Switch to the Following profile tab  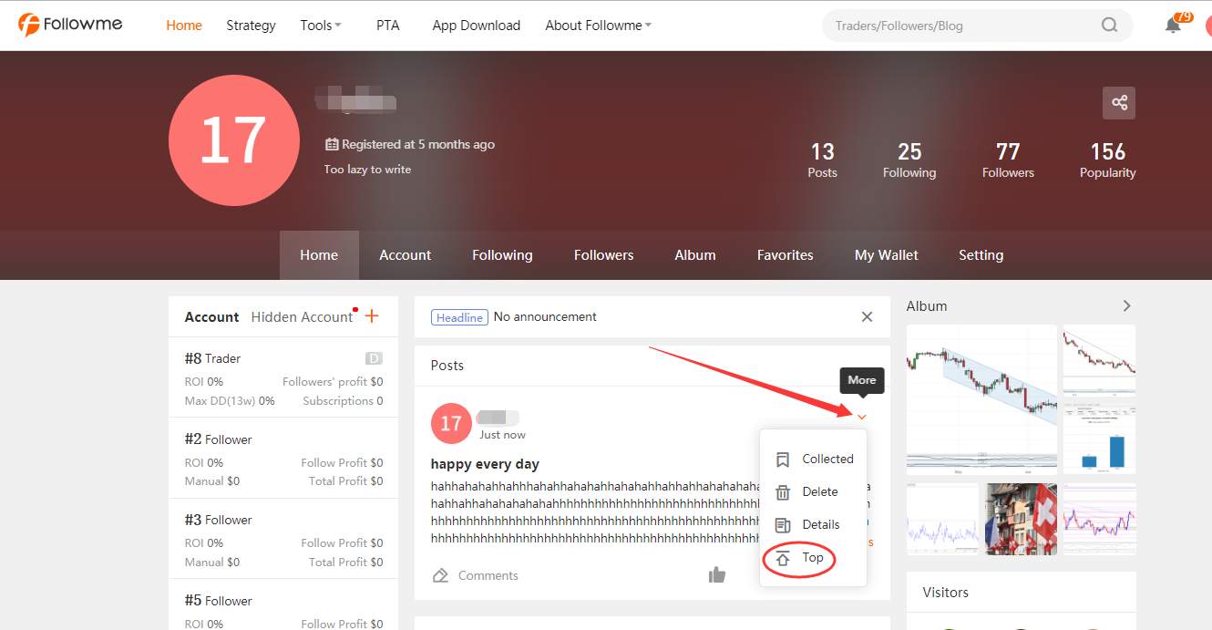502,255
